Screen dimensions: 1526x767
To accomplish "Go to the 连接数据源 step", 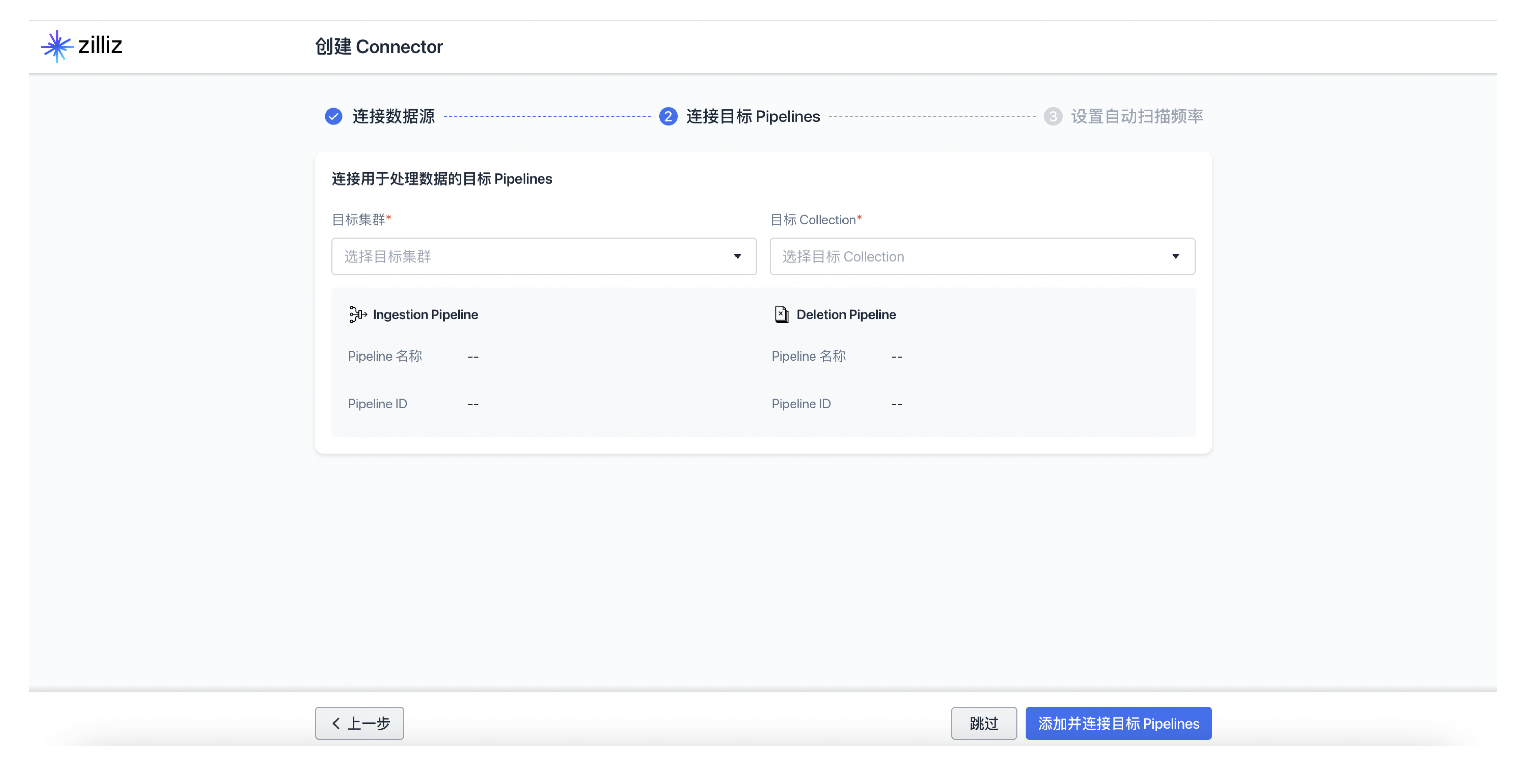I will pyautogui.click(x=393, y=117).
